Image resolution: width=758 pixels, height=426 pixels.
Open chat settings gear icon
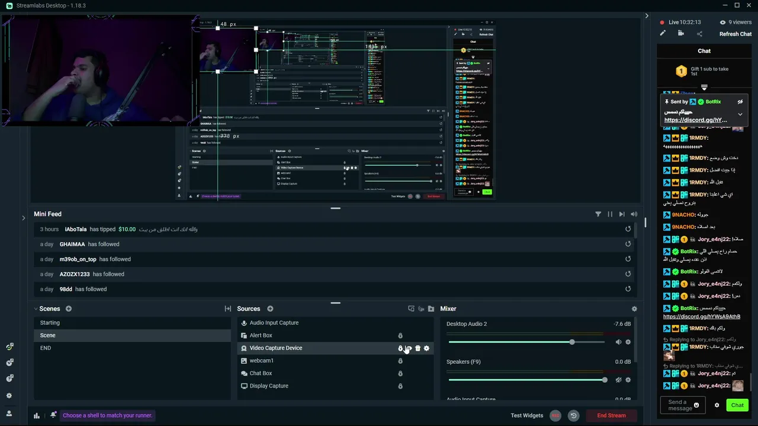(717, 405)
